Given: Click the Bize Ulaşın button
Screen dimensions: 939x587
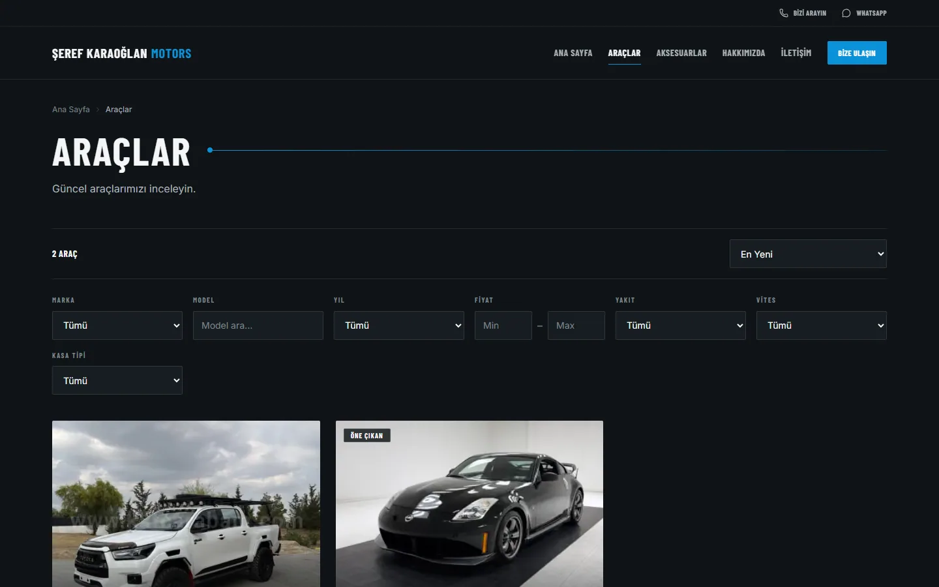Looking at the screenshot, I should coord(857,53).
